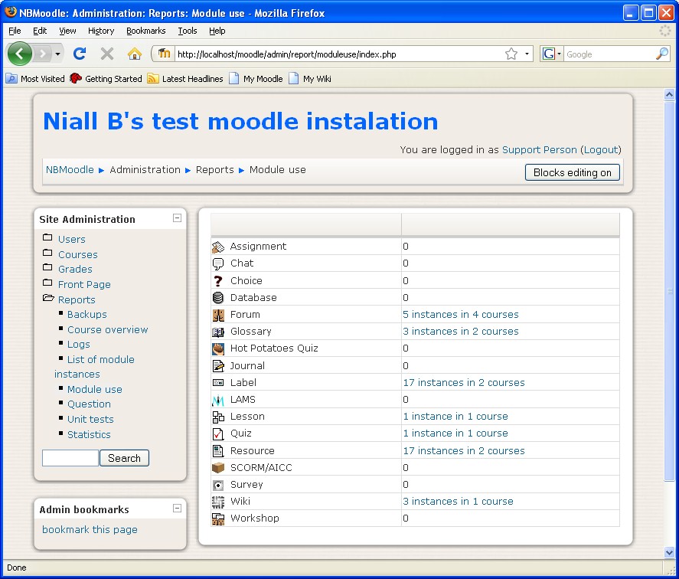
Task: Click the Wiki module icon
Action: point(218,502)
